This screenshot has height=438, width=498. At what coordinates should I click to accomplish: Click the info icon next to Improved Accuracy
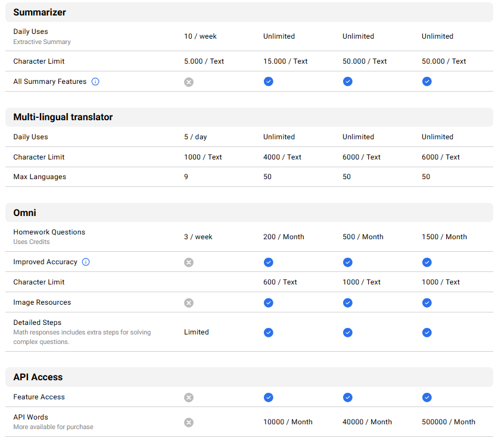(x=86, y=262)
